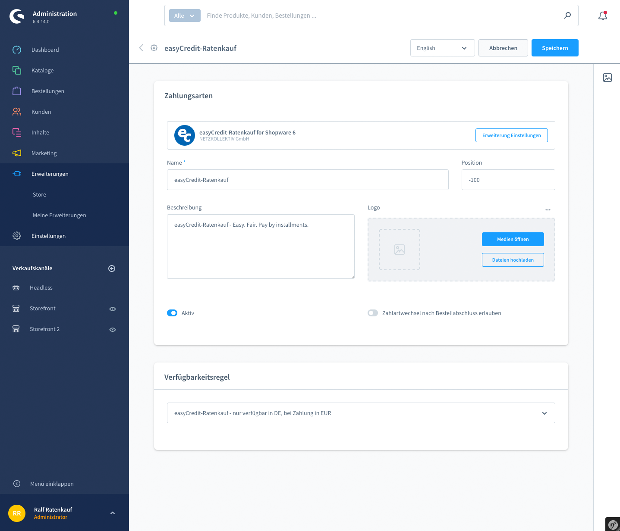Click the Abbrechen button
This screenshot has width=620, height=531.
503,48
